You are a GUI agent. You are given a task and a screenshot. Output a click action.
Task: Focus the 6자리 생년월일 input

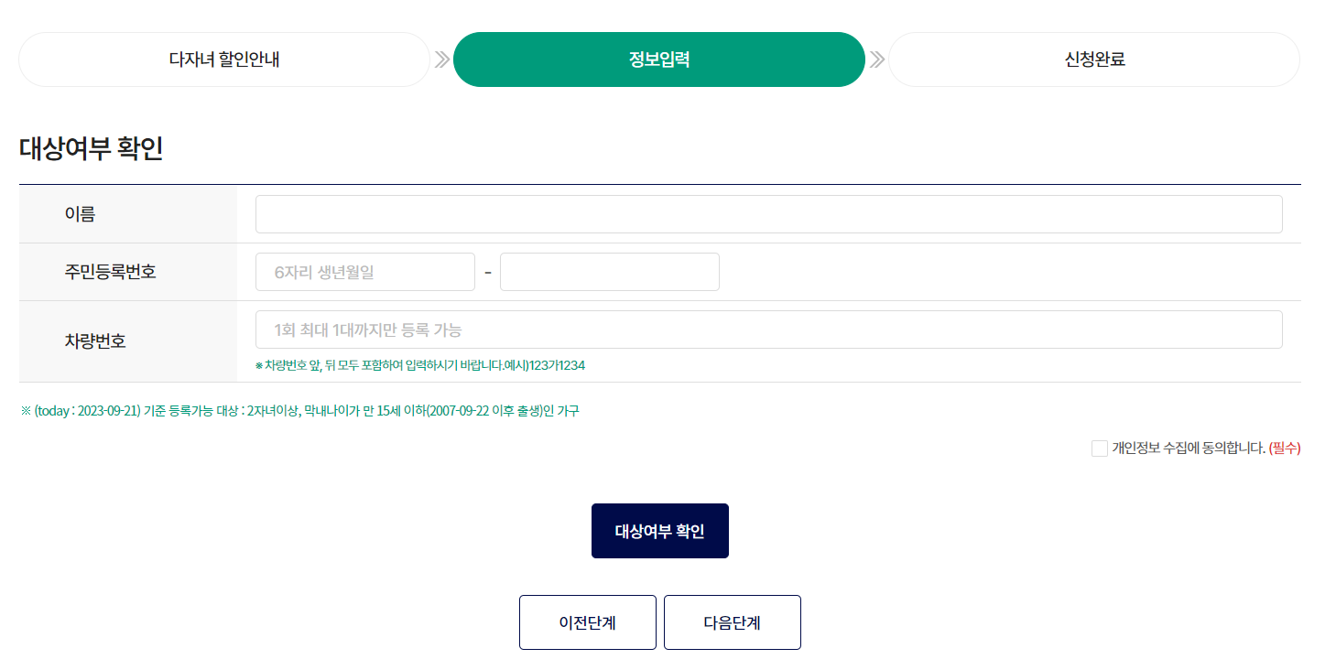(x=364, y=271)
